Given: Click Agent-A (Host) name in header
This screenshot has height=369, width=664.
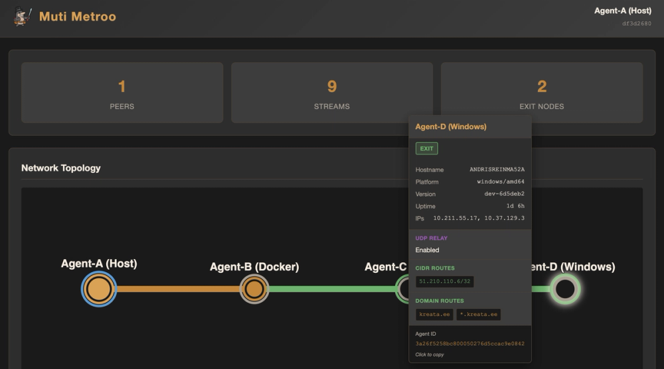Looking at the screenshot, I should (623, 11).
